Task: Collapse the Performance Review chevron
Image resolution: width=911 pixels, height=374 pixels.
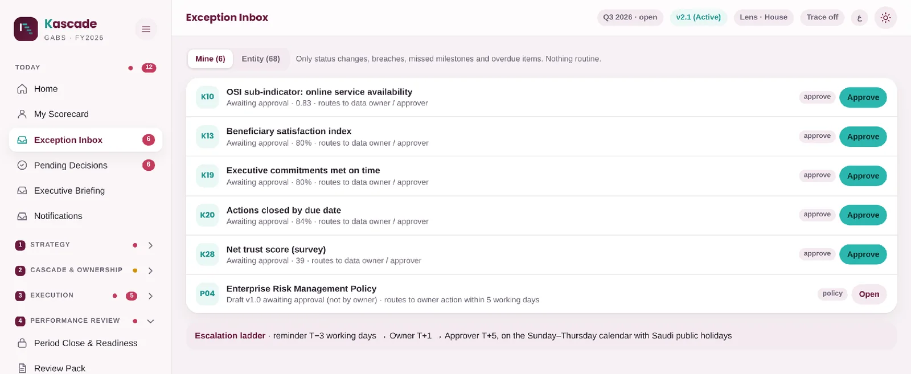Action: coord(150,322)
